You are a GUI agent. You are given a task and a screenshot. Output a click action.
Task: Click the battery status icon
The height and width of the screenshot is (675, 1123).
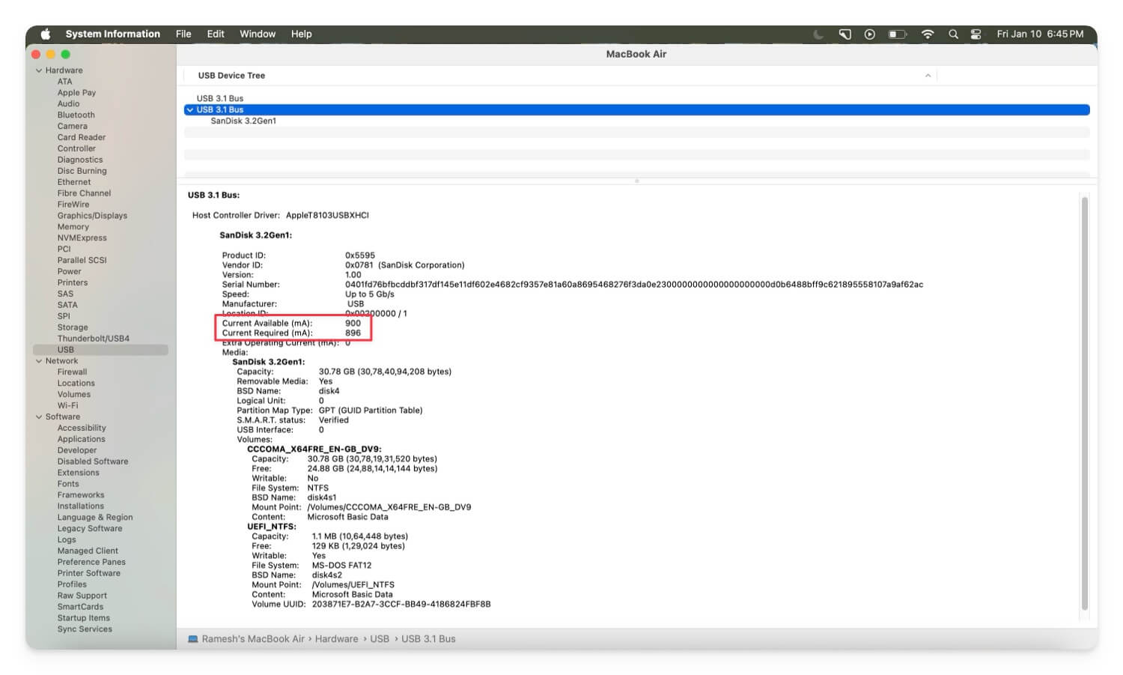click(x=895, y=34)
